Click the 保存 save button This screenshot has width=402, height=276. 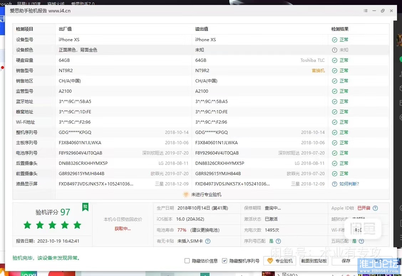click(346, 261)
